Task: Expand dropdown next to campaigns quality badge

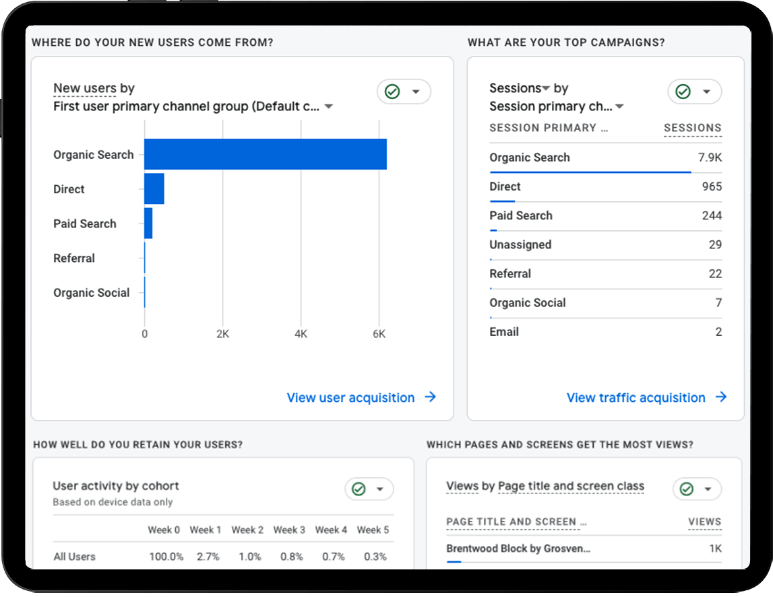Action: point(705,92)
